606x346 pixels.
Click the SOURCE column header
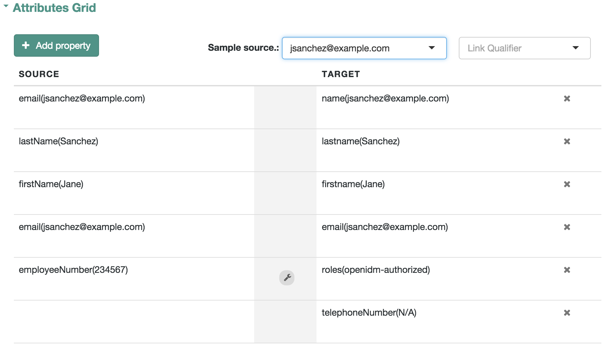pyautogui.click(x=39, y=74)
